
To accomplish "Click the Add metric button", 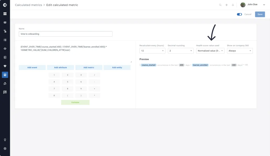I will [x=89, y=68].
